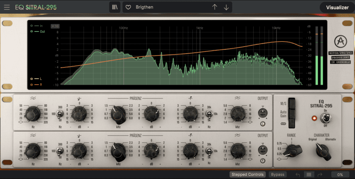355x179 pixels.
Task: Open the dB scale dropdown showing 10
Action: click(x=55, y=26)
